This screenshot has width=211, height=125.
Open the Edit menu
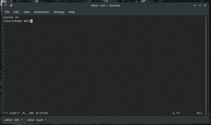pos(16,12)
